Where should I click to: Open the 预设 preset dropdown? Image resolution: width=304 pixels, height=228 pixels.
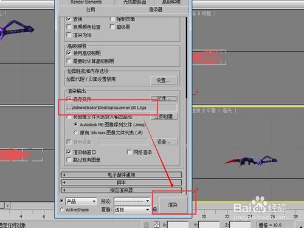point(132,201)
